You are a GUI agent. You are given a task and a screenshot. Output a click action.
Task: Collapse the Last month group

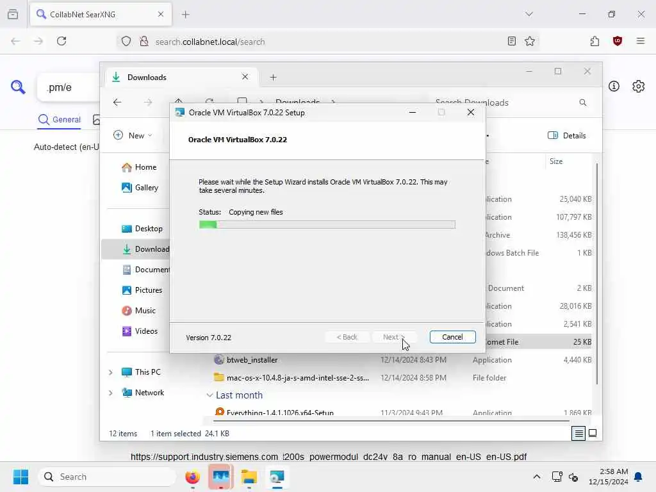[209, 395]
